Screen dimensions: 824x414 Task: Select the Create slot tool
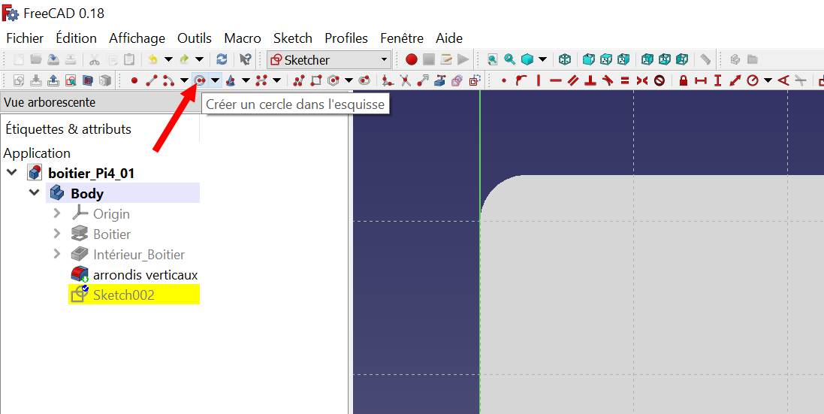coord(364,81)
